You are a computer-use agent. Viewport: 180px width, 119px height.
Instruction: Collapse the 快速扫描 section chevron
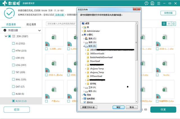[39, 31]
